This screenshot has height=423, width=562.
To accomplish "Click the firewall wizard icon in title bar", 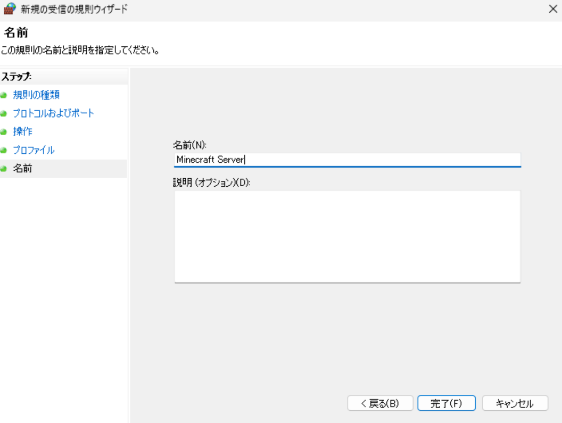I will tap(9, 9).
